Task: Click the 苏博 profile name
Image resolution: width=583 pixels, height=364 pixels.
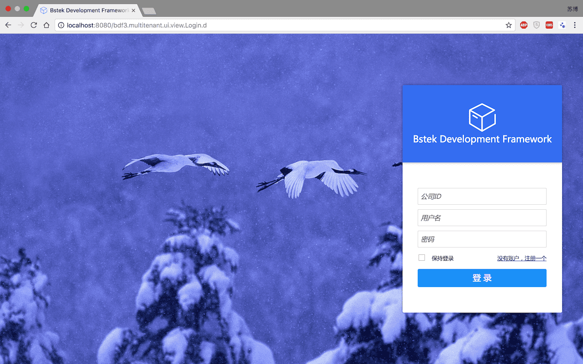Action: (x=573, y=9)
